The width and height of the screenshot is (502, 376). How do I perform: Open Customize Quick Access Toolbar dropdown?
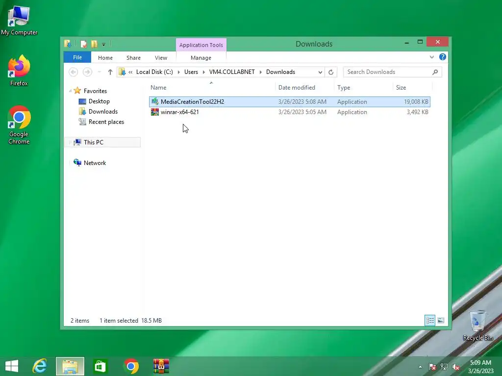click(104, 45)
